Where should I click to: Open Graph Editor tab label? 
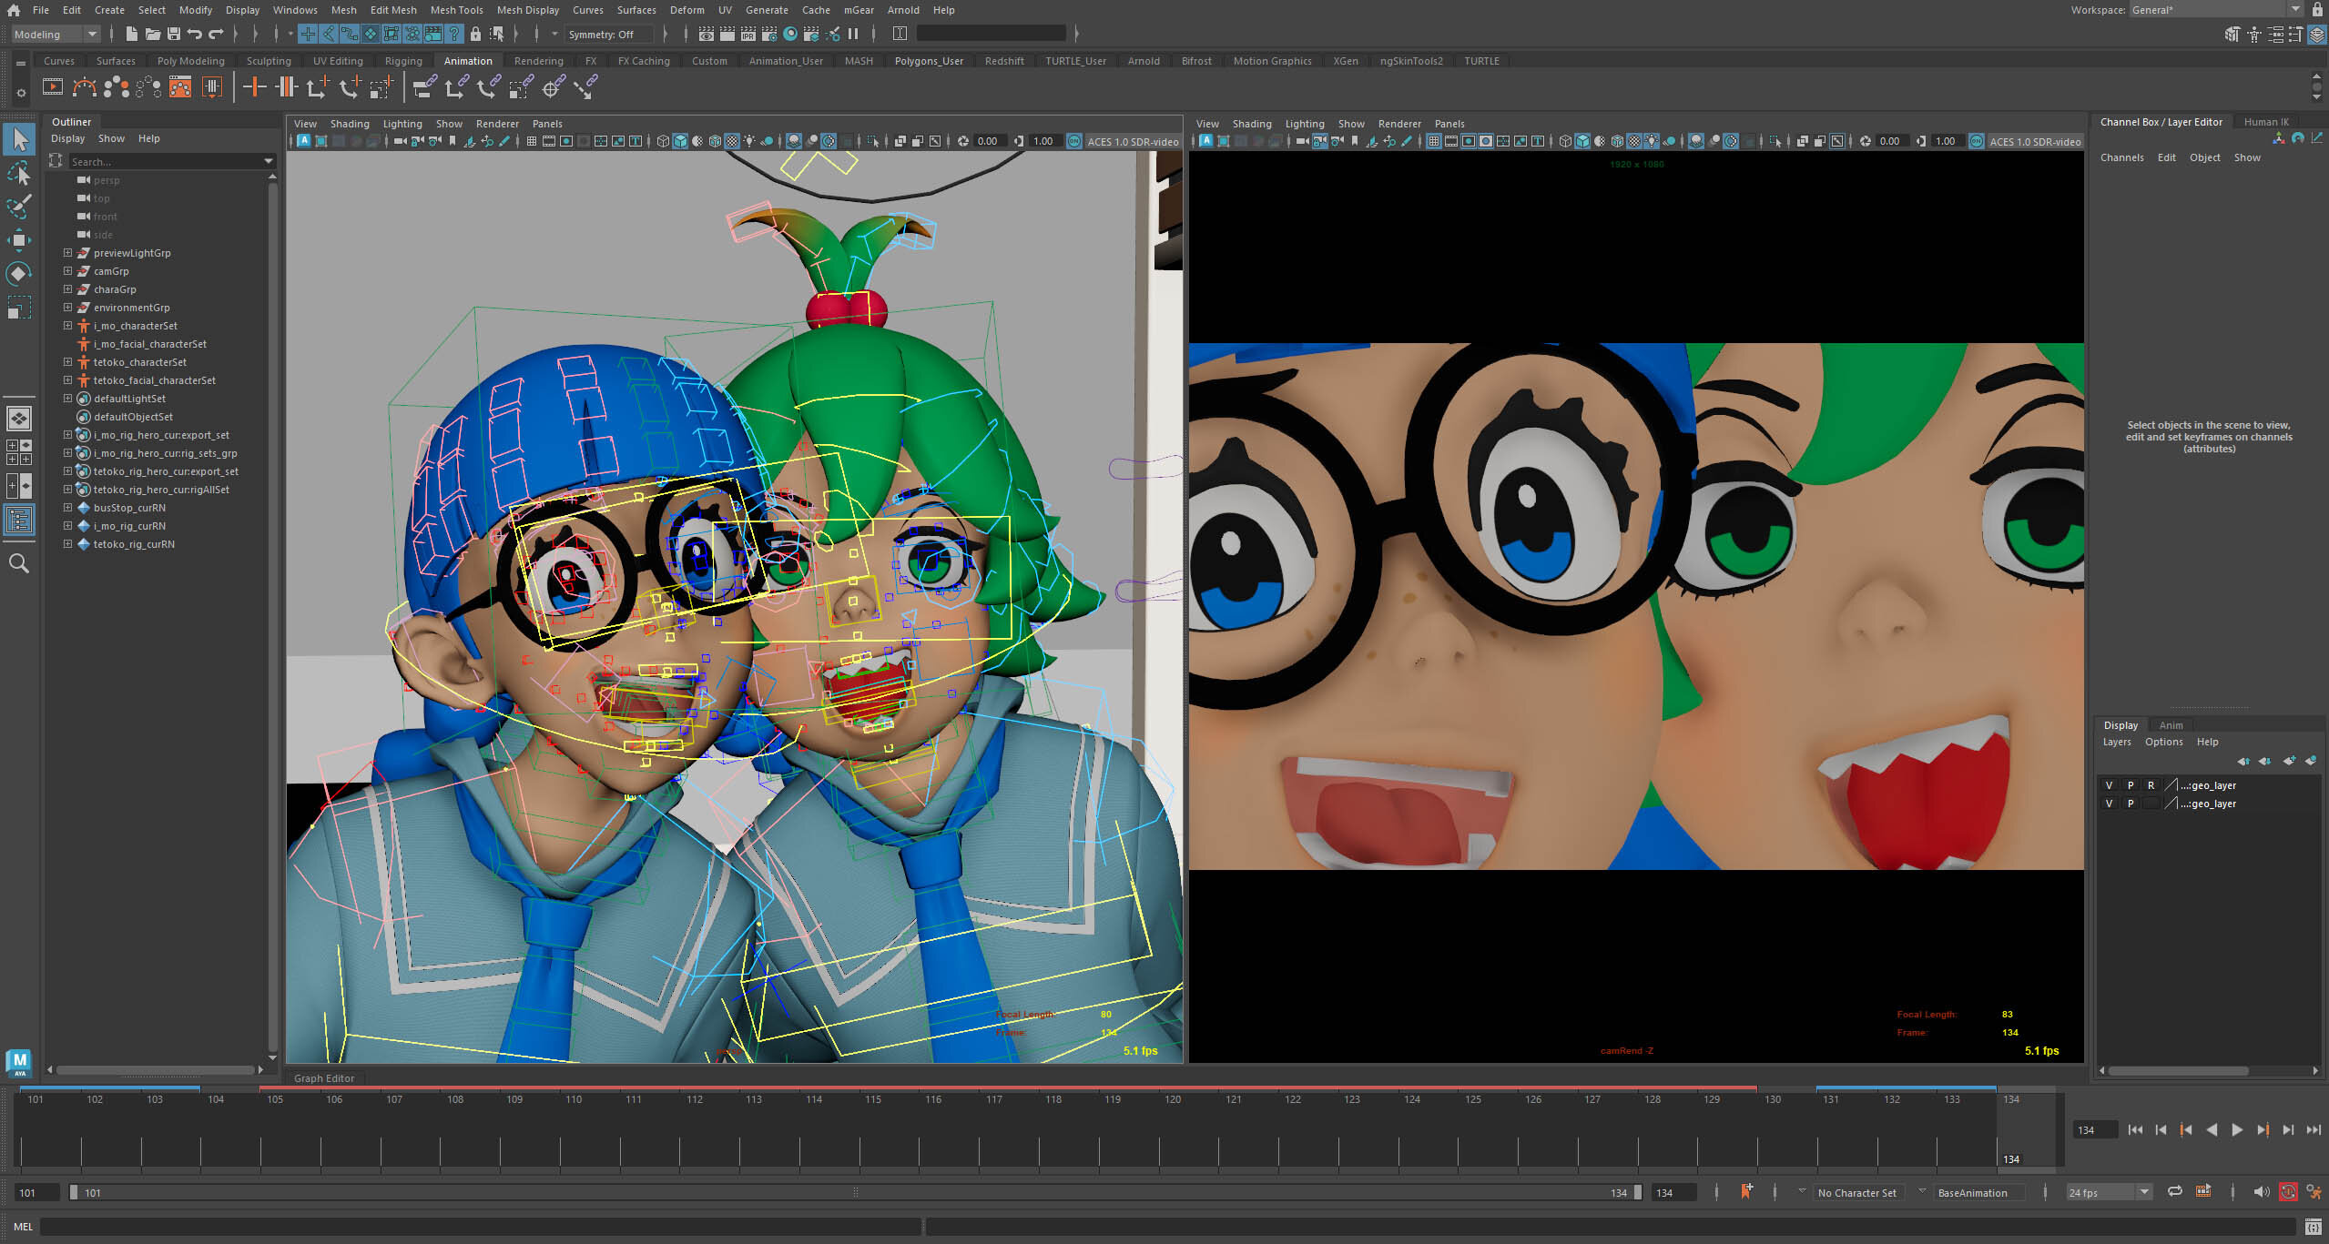[324, 1078]
